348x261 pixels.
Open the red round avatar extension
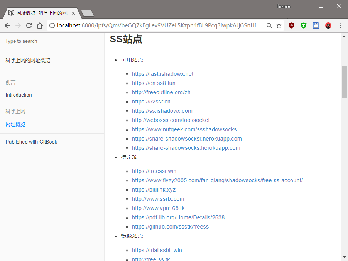[x=328, y=25]
